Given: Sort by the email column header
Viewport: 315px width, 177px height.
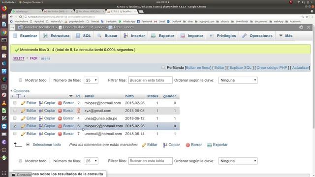Looking at the screenshot, I should click(x=90, y=96).
